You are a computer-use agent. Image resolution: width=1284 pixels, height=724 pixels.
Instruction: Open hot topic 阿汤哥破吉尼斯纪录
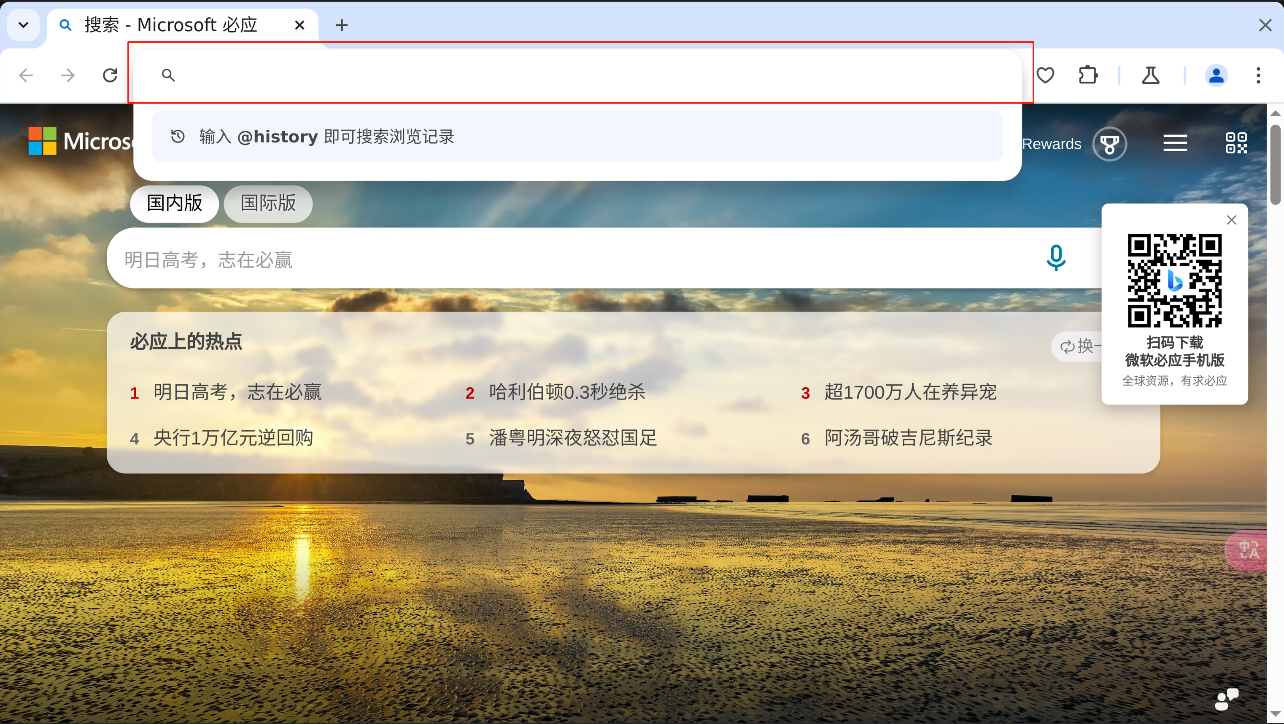pos(908,438)
